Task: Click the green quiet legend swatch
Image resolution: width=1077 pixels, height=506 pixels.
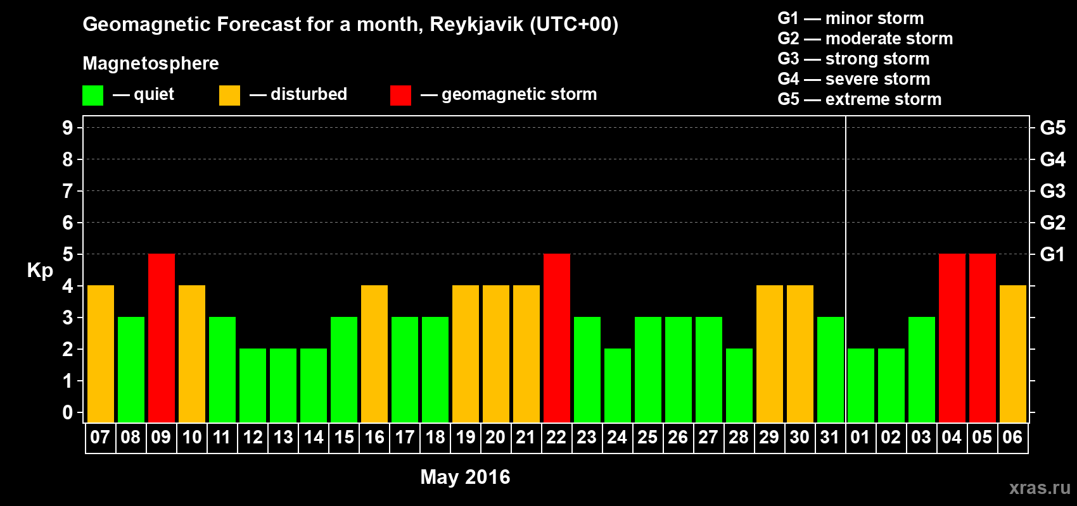Action: click(x=92, y=96)
